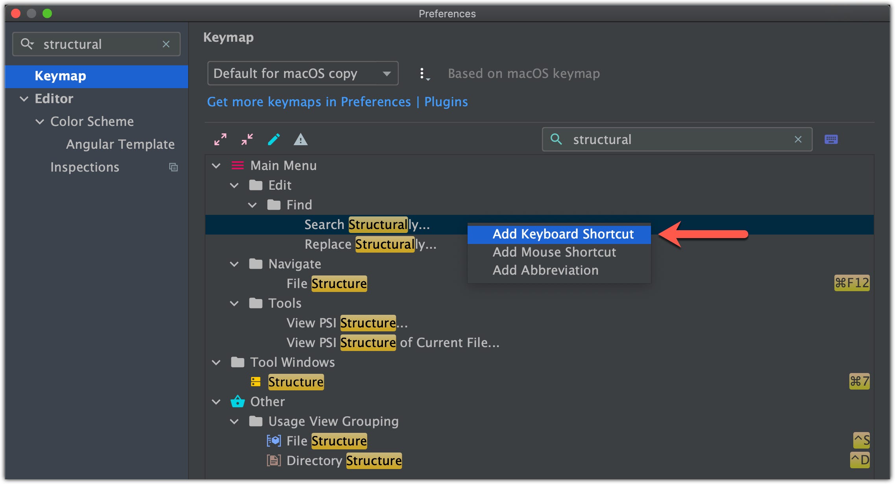Click copy icon next to Inspections
Image resolution: width=895 pixels, height=484 pixels.
173,167
